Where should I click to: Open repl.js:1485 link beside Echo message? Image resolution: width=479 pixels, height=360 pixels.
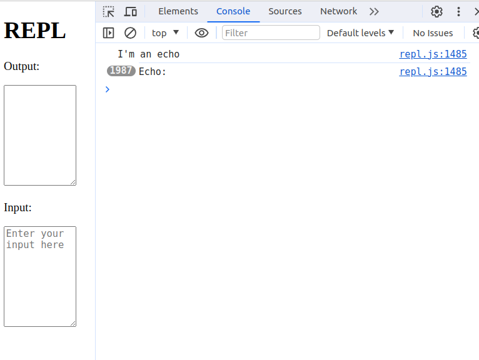pyautogui.click(x=433, y=71)
